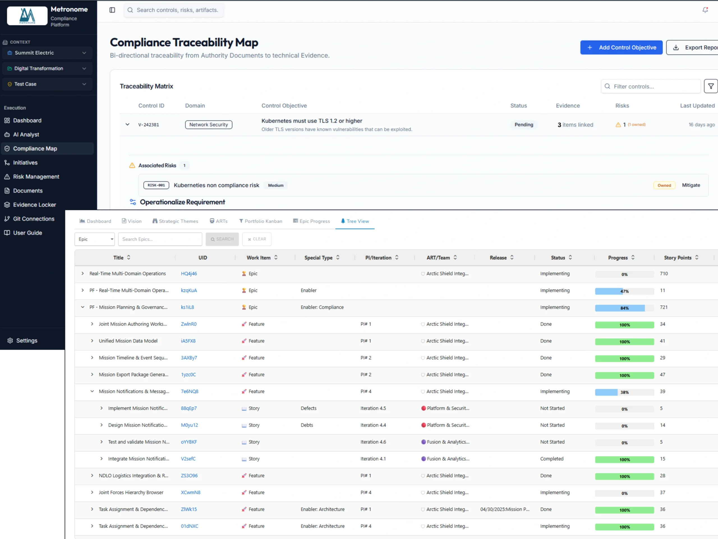Switch to the Portfolio Kanban tab
Screen dimensions: 718x539
point(261,221)
